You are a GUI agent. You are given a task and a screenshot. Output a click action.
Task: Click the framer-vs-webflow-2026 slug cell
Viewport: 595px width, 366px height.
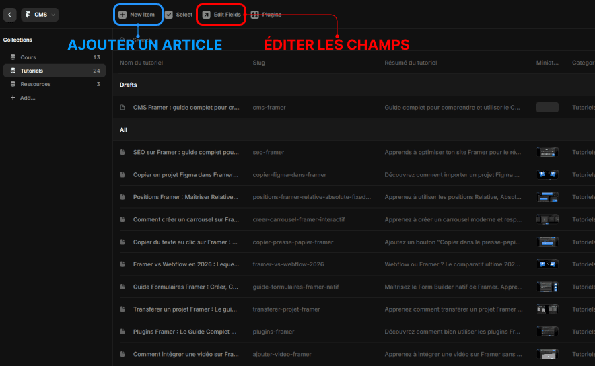point(288,264)
